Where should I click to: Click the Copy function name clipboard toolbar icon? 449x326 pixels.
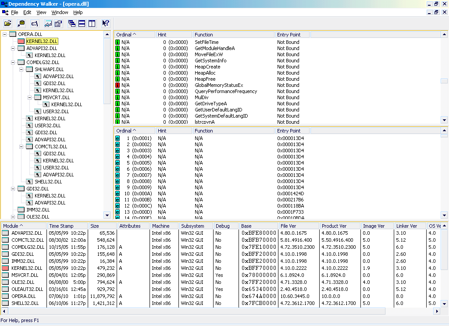point(21,24)
